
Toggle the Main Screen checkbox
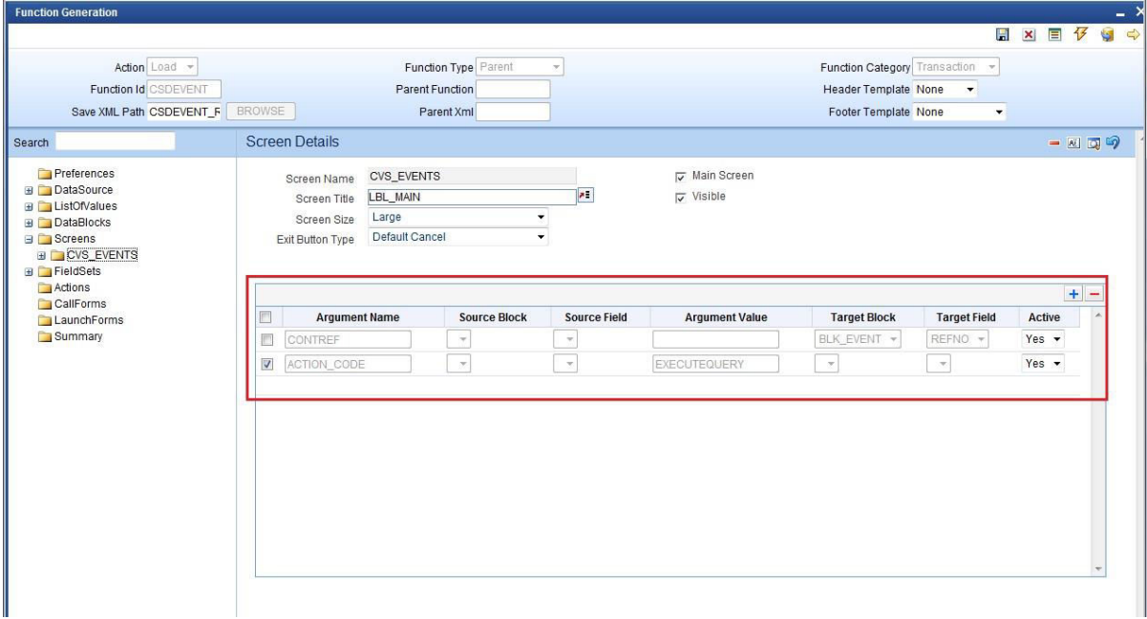pyautogui.click(x=680, y=177)
